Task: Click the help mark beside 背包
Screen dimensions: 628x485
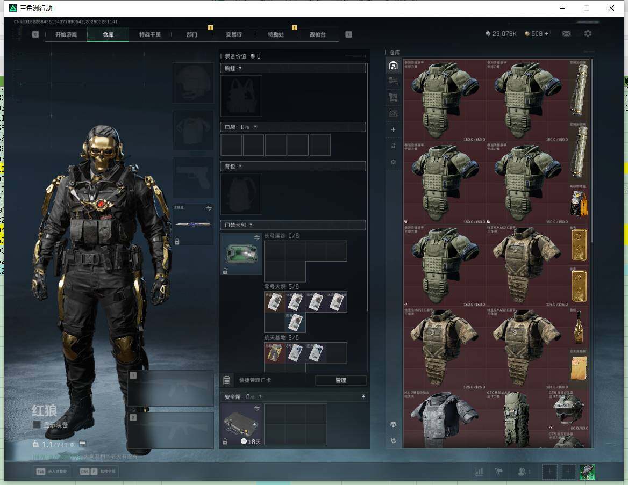Action: 240,166
